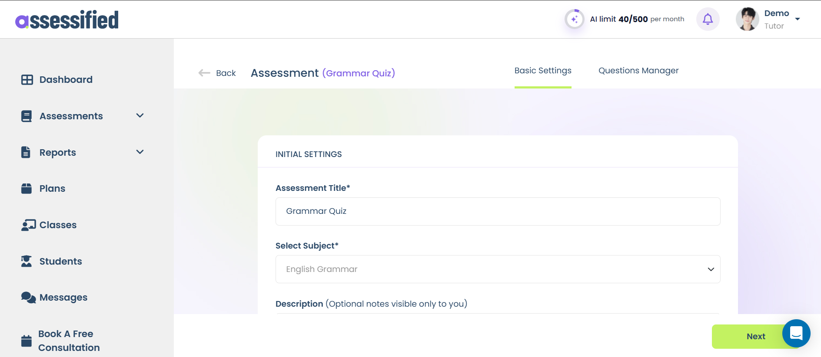The width and height of the screenshot is (821, 357).
Task: Open notifications bell icon
Action: 708,20
